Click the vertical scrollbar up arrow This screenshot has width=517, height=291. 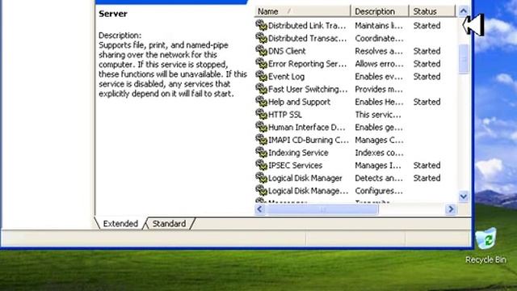[463, 11]
